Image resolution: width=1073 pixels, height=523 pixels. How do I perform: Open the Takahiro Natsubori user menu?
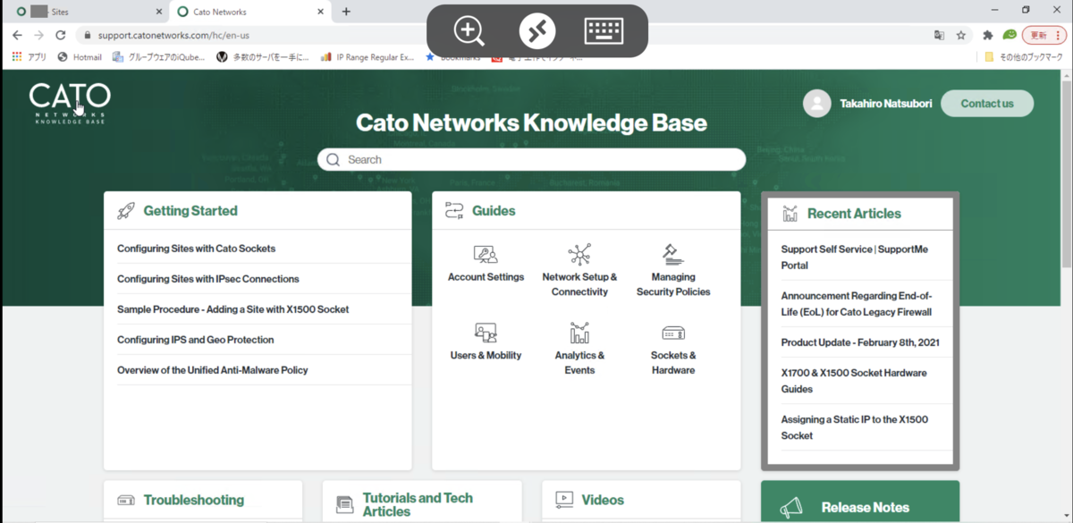coord(885,104)
